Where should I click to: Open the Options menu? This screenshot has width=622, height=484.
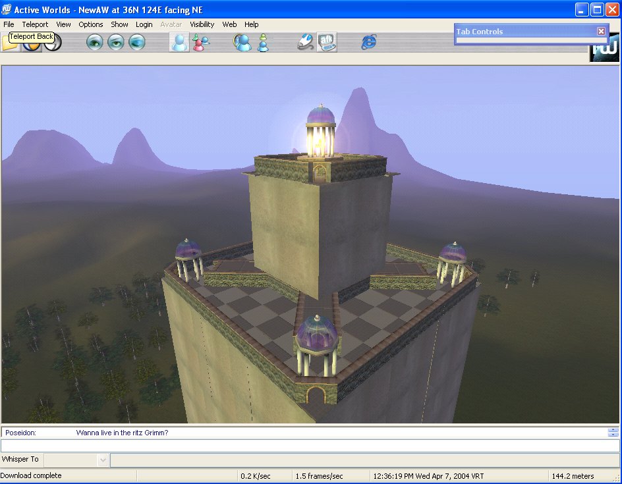point(91,24)
